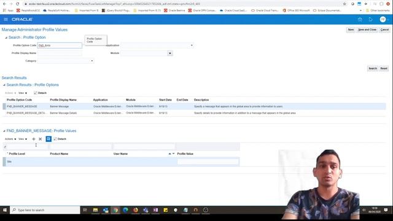
Task: Open the Application dropdown list
Action: [192, 45]
